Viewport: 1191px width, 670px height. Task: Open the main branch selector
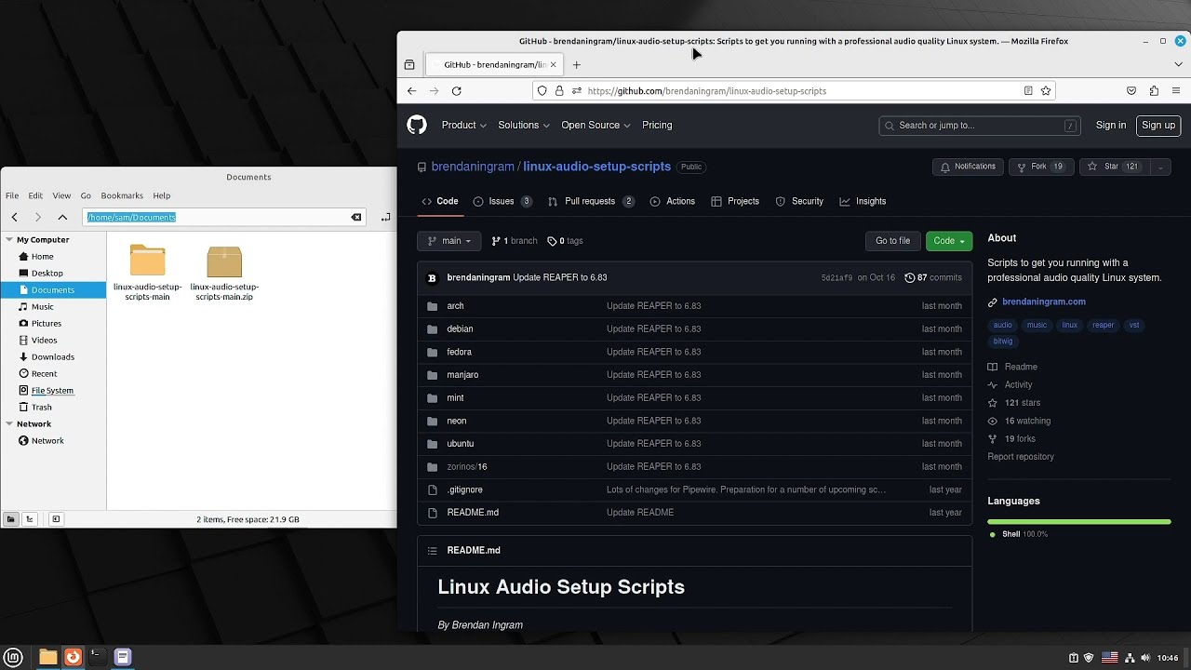[449, 241]
